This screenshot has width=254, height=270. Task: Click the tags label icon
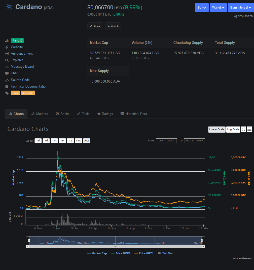pos(7,93)
